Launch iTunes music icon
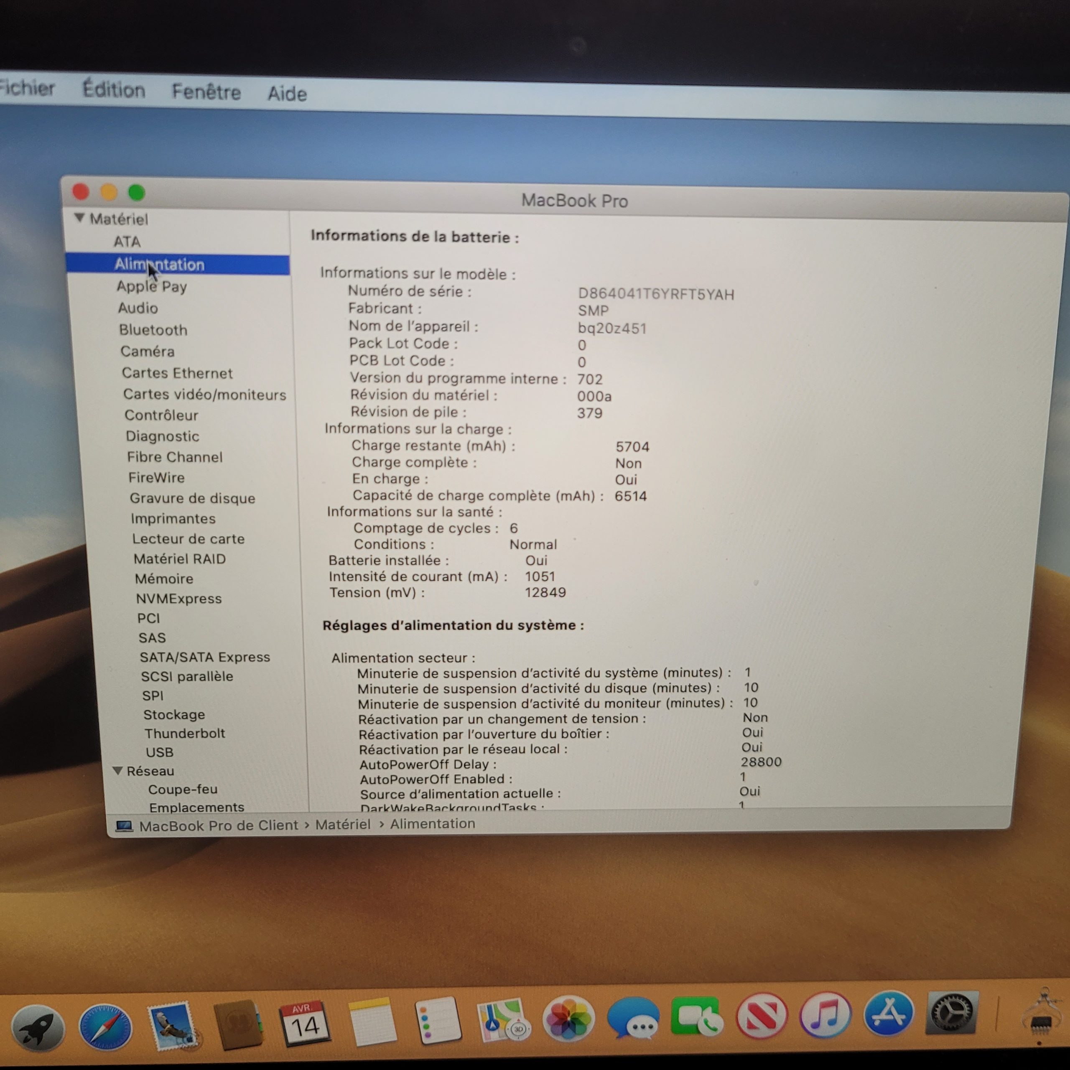The width and height of the screenshot is (1070, 1070). (826, 1015)
